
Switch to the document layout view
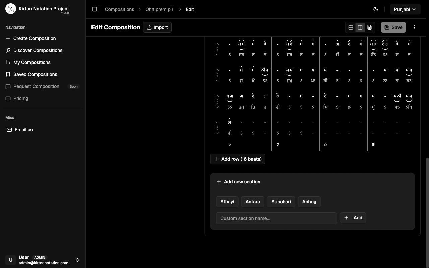[369, 27]
